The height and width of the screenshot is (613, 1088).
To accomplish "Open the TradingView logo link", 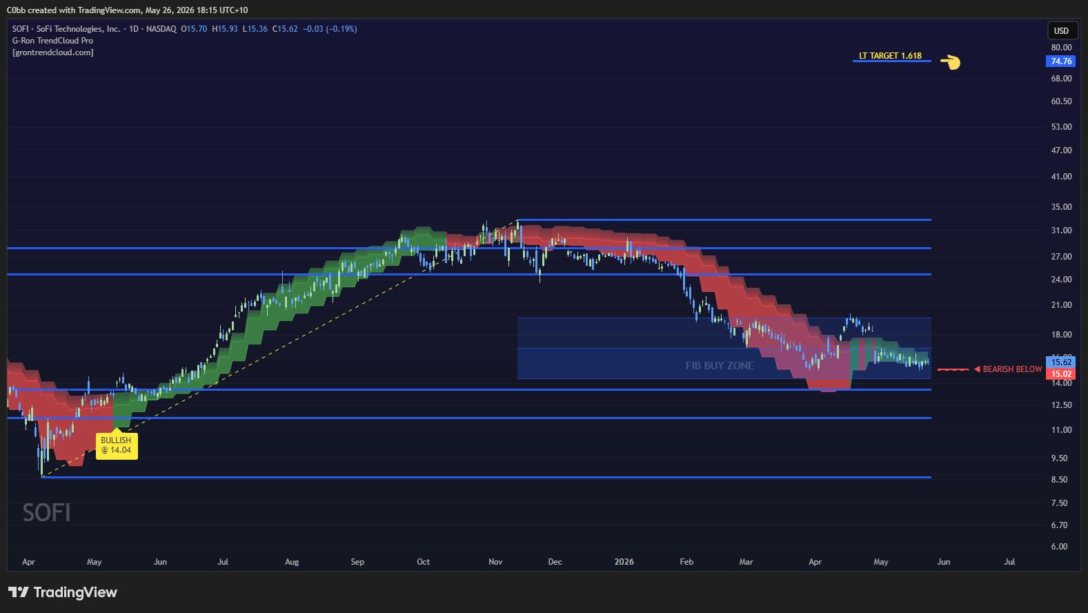I will point(63,592).
